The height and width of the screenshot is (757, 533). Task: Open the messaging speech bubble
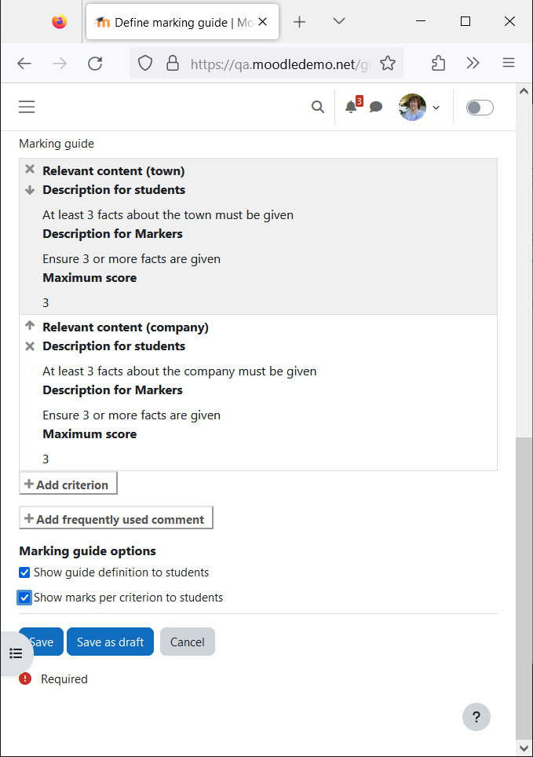coord(375,107)
